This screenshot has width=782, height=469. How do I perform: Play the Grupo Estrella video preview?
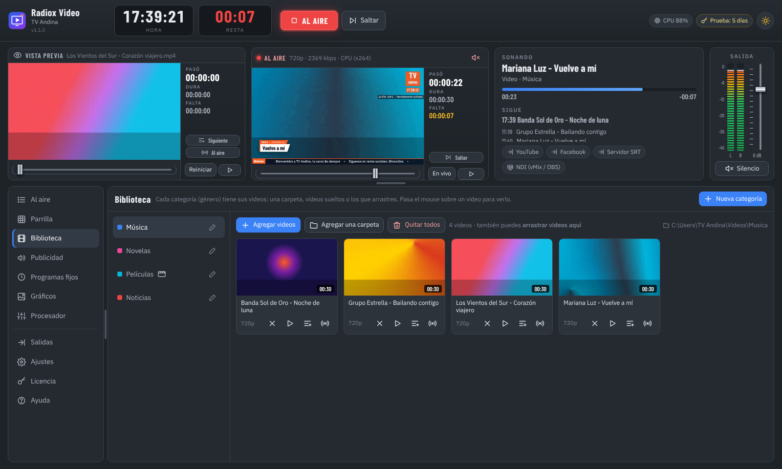397,323
